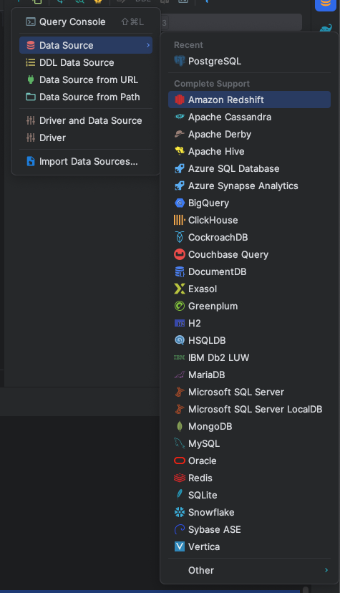Click the BigQuery hexagon icon
The width and height of the screenshot is (340, 593).
click(x=180, y=203)
